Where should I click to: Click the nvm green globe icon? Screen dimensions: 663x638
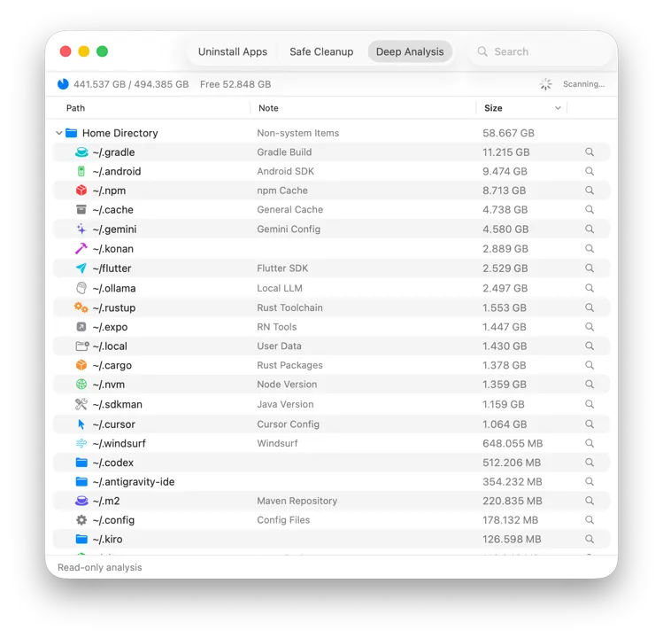pyautogui.click(x=81, y=385)
